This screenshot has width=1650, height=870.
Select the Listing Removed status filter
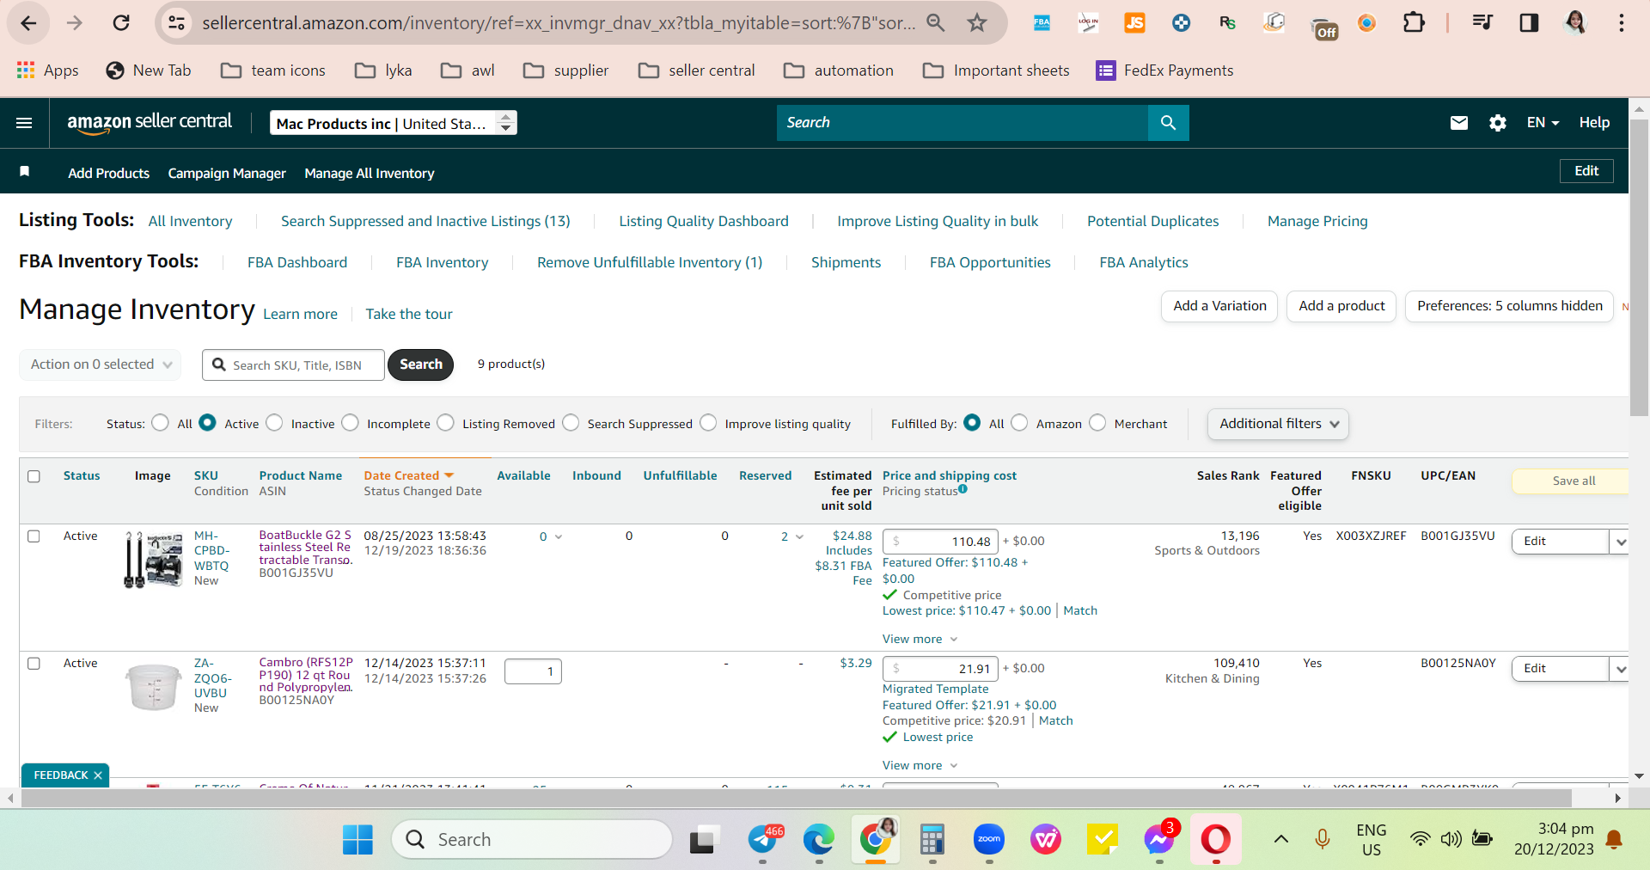(x=445, y=423)
